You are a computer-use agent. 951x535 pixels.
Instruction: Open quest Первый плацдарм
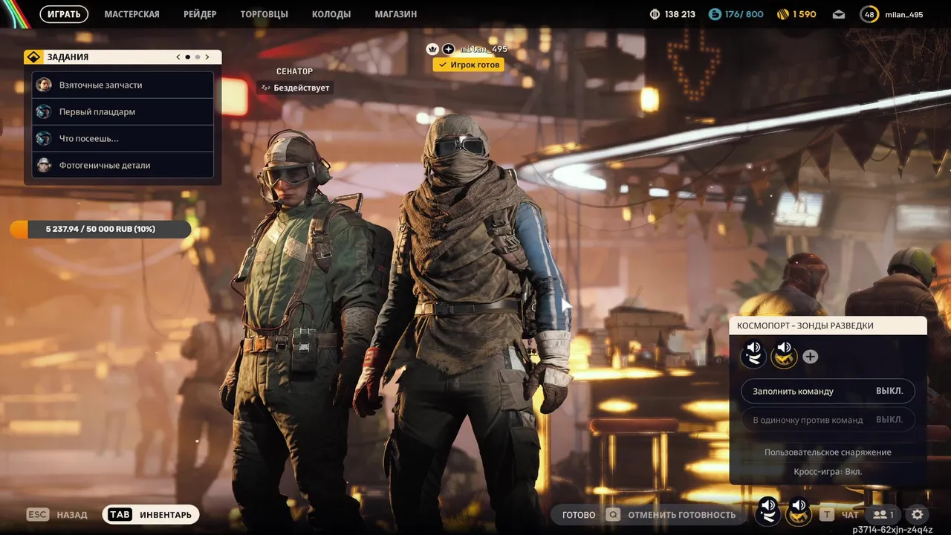(123, 111)
